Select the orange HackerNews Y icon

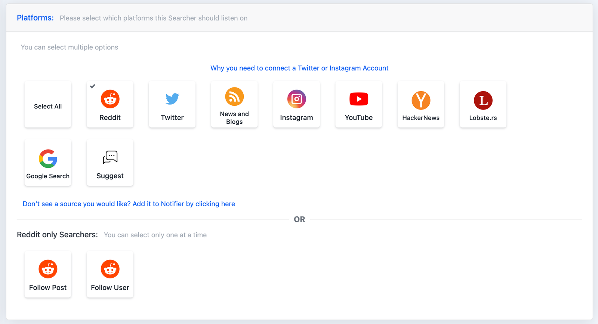[x=421, y=100]
